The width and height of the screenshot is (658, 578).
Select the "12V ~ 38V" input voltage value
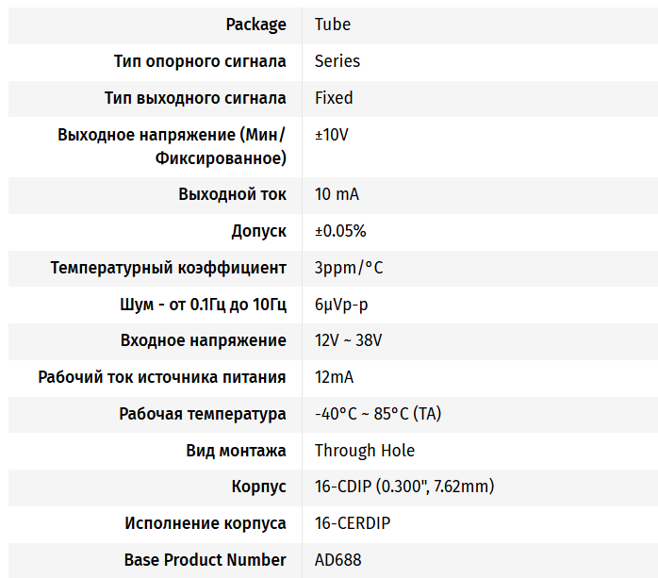coord(348,340)
